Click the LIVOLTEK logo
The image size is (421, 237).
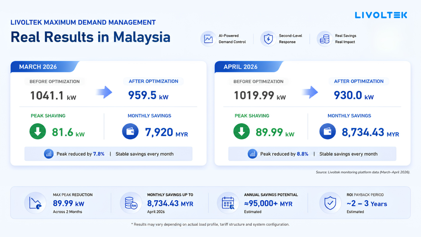click(381, 15)
